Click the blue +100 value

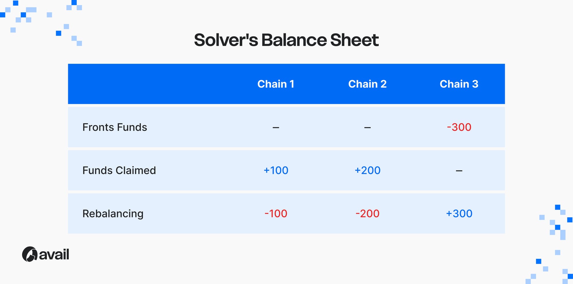pos(276,170)
